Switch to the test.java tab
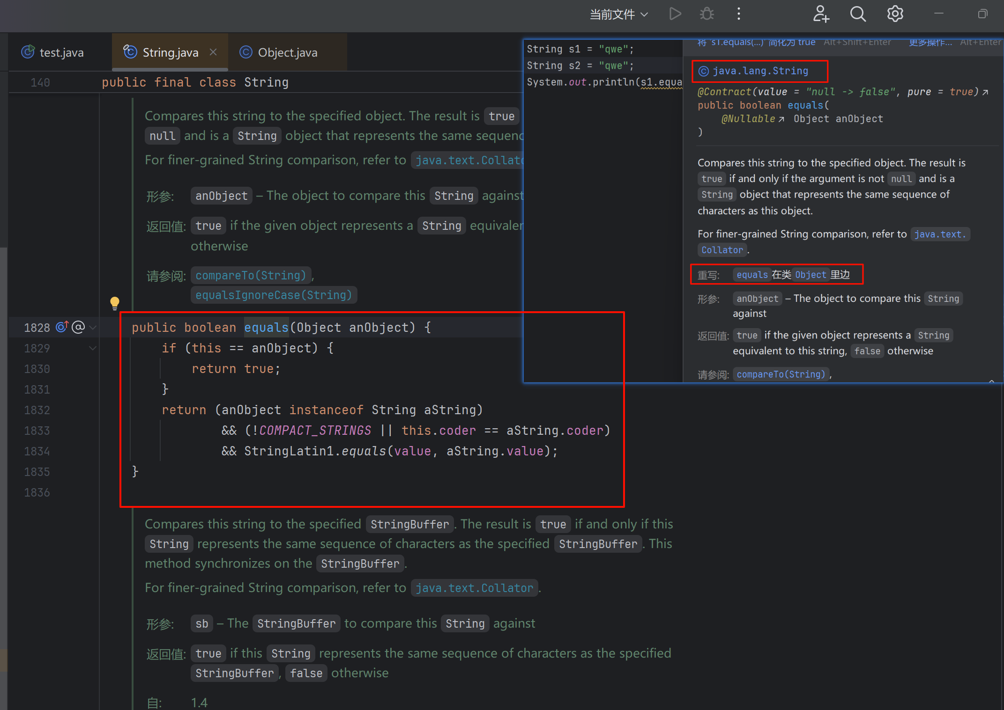This screenshot has height=710, width=1004. click(x=61, y=52)
